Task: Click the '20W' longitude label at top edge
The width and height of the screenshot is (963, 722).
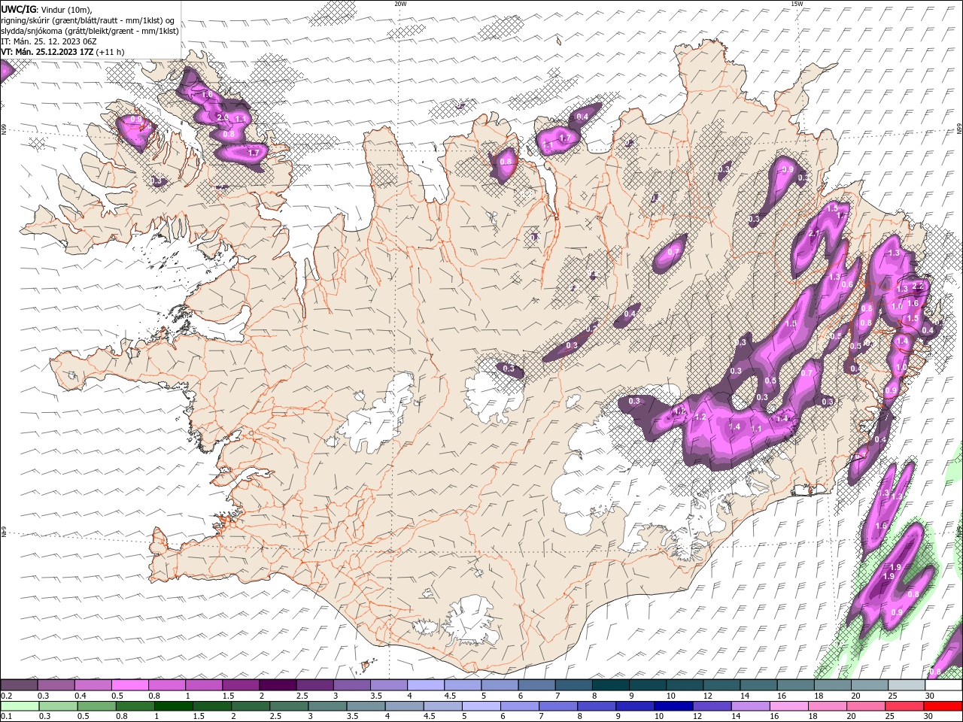Action: (400, 4)
